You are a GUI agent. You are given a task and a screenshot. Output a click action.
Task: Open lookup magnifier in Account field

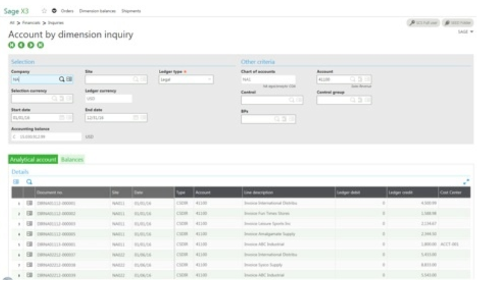click(x=352, y=79)
